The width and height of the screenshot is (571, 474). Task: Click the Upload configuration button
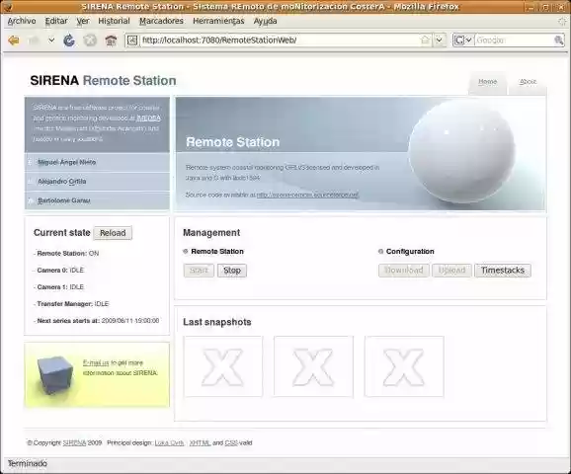click(451, 271)
